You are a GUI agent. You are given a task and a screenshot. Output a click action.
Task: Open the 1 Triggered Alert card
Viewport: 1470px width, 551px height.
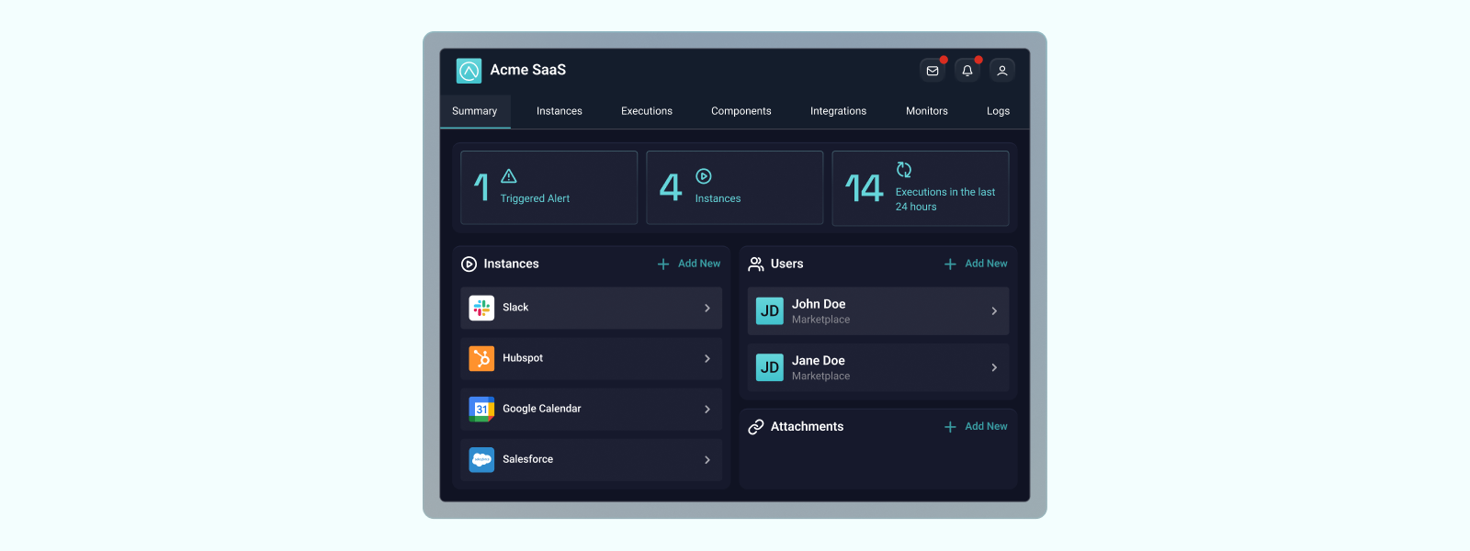(548, 187)
